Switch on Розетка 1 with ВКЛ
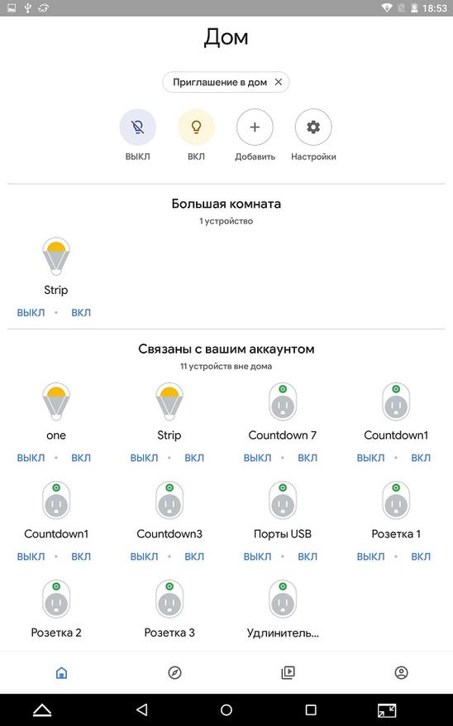The image size is (453, 726). (x=421, y=556)
